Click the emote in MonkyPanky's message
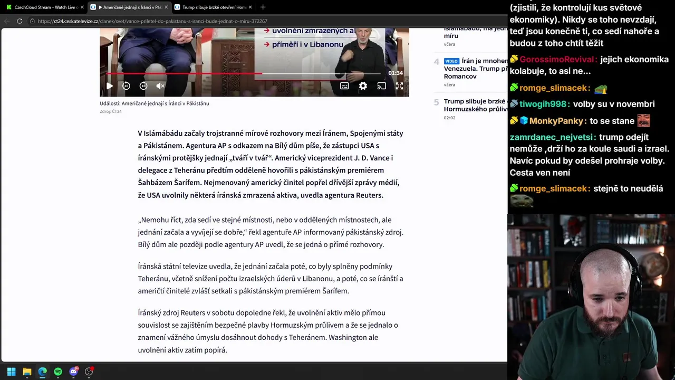 (x=643, y=121)
